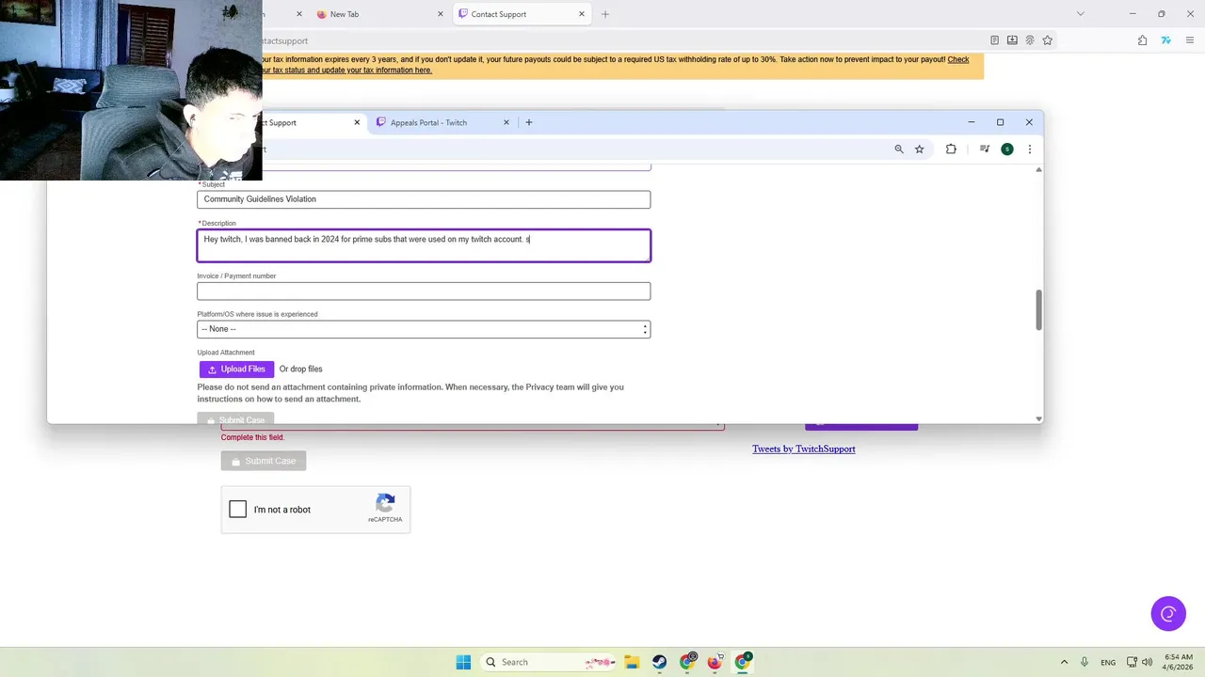
Task: Open Firefox from the taskbar
Action: click(x=715, y=662)
